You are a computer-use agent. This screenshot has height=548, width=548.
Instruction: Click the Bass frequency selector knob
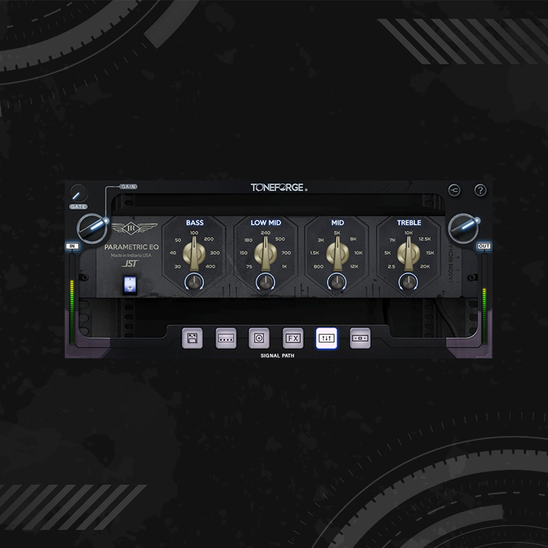point(194,254)
